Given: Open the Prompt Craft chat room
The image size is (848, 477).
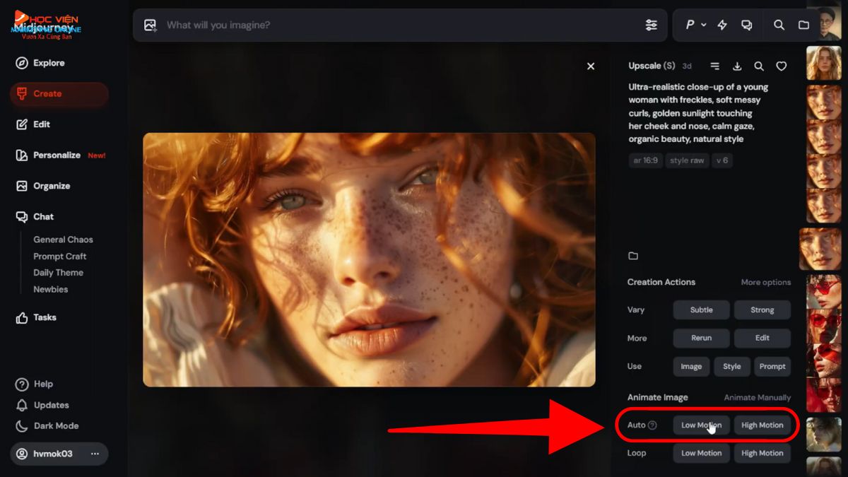Looking at the screenshot, I should tap(59, 257).
